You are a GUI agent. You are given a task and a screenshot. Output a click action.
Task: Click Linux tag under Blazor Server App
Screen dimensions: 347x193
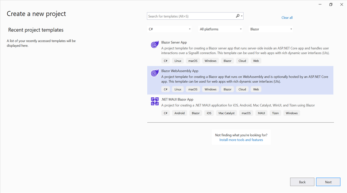(178, 61)
